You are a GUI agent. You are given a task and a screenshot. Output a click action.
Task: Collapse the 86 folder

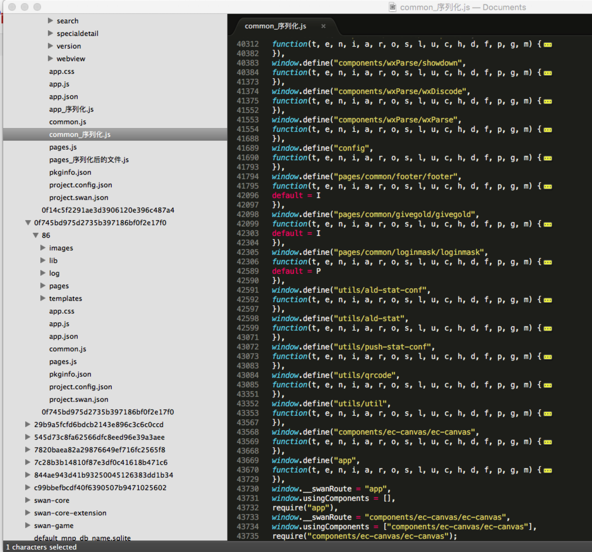36,235
